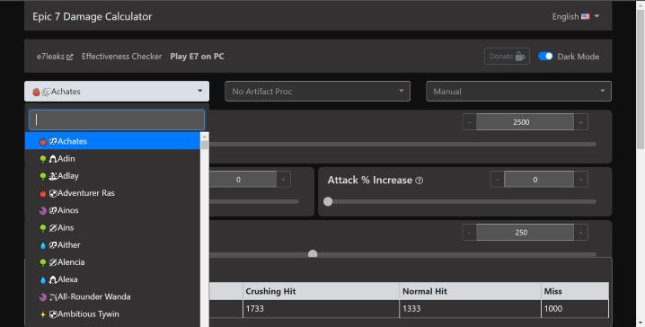The image size is (645, 327).
Task: Collapse the Achates hero dropdown
Action: coord(117,92)
